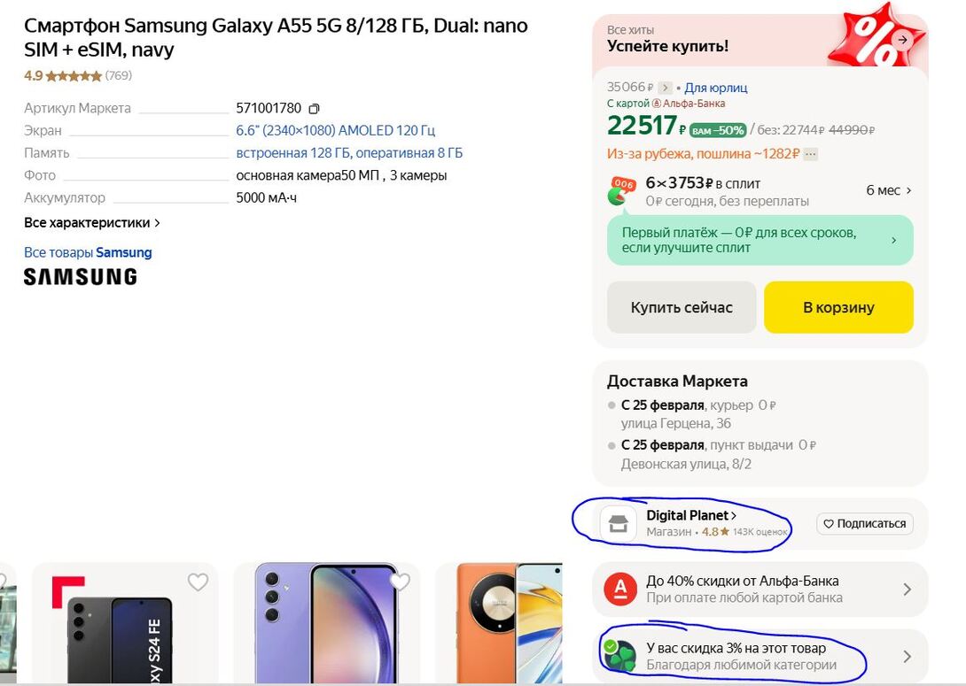966x686 pixels.
Task: Click the red Alfa-Bank logo icon
Action: [619, 589]
